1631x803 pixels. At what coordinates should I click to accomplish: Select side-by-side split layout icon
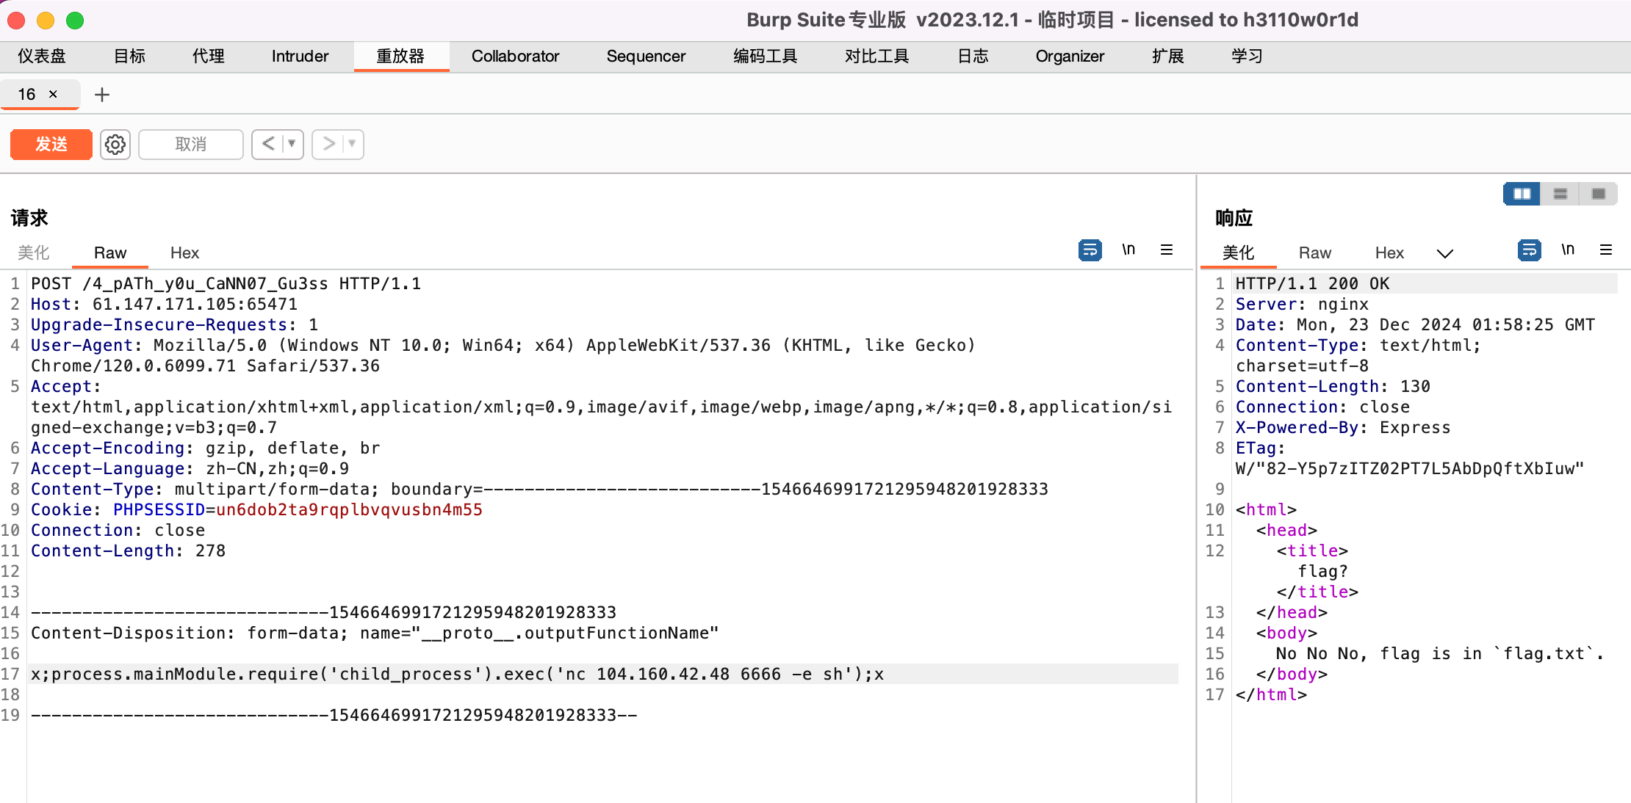point(1522,194)
